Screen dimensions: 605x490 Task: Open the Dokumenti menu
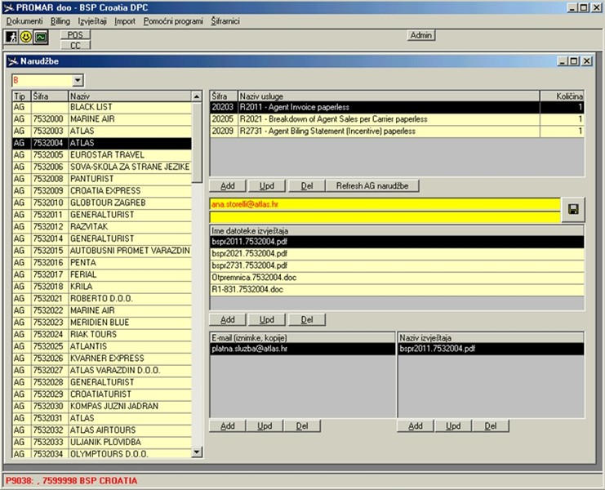tap(24, 21)
